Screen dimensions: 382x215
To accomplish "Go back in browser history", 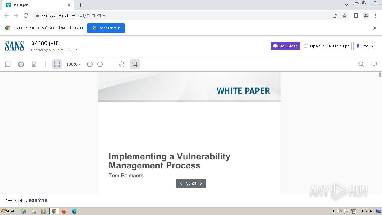I will tap(7, 16).
